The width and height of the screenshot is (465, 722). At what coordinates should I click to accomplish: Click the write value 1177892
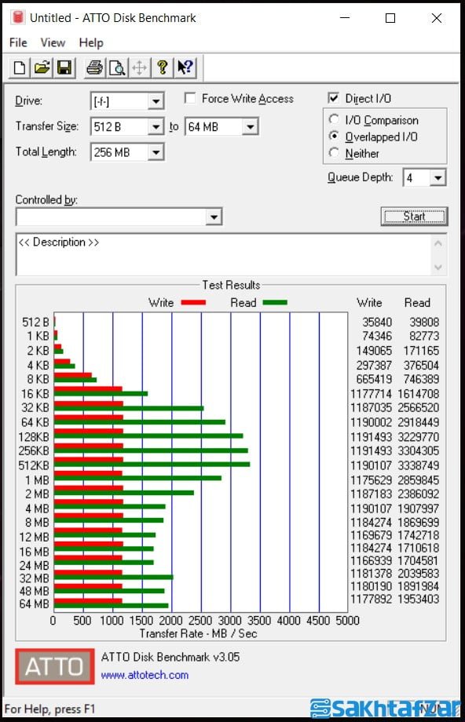pyautogui.click(x=371, y=599)
